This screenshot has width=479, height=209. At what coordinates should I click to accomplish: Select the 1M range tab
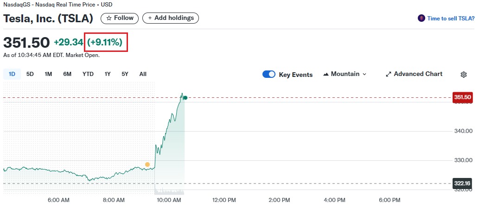tap(48, 74)
